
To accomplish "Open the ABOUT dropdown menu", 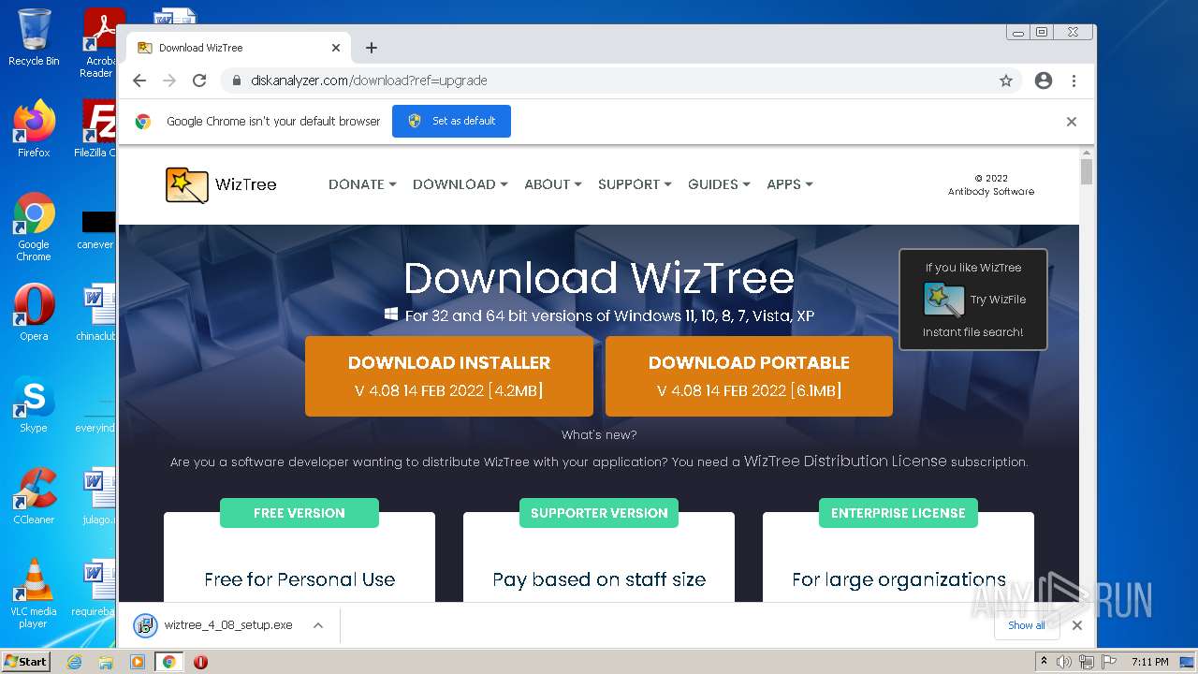I will pos(552,184).
